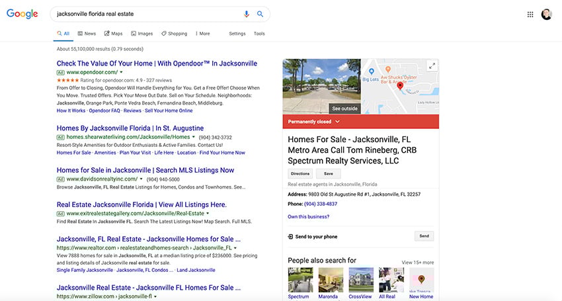The image size is (562, 301).
Task: Switch to the Images tab
Action: coord(141,33)
